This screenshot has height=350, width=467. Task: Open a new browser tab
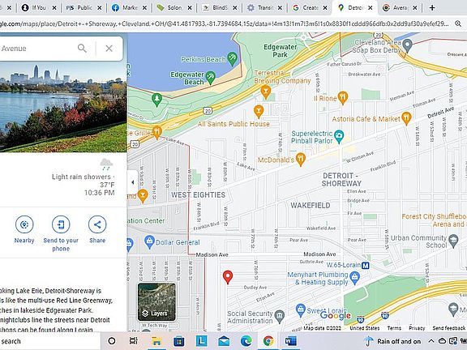pos(432,8)
